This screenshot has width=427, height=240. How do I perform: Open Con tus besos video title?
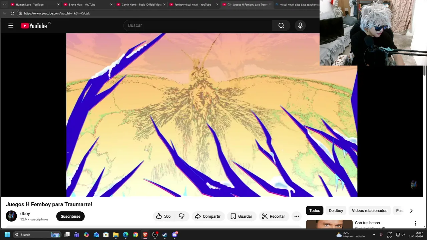tap(367, 223)
